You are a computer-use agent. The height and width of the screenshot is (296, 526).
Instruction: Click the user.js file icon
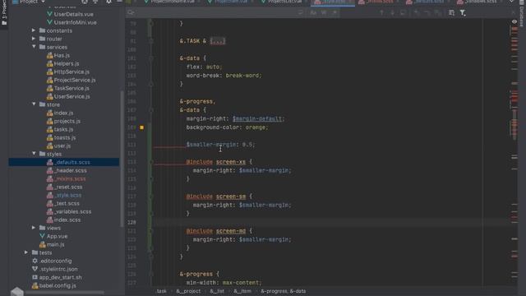(x=49, y=146)
